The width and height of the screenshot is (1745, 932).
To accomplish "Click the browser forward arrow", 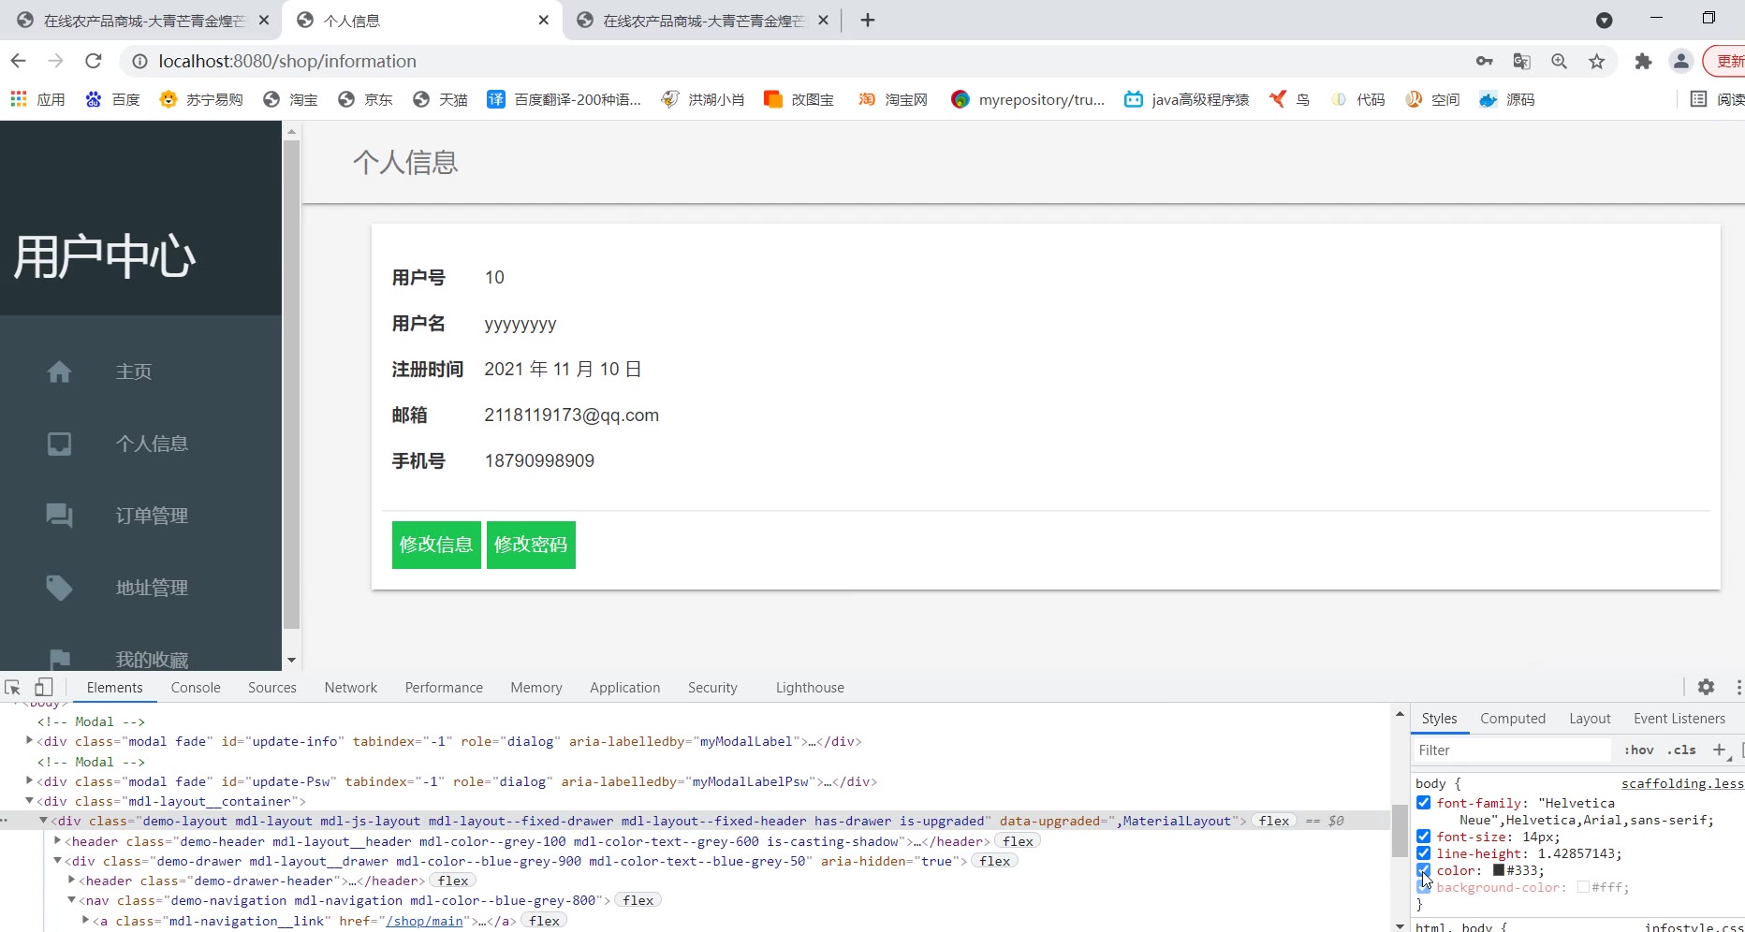I will coord(56,61).
